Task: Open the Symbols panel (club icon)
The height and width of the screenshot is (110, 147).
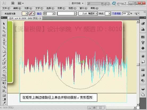Action: pyautogui.click(x=143, y=48)
